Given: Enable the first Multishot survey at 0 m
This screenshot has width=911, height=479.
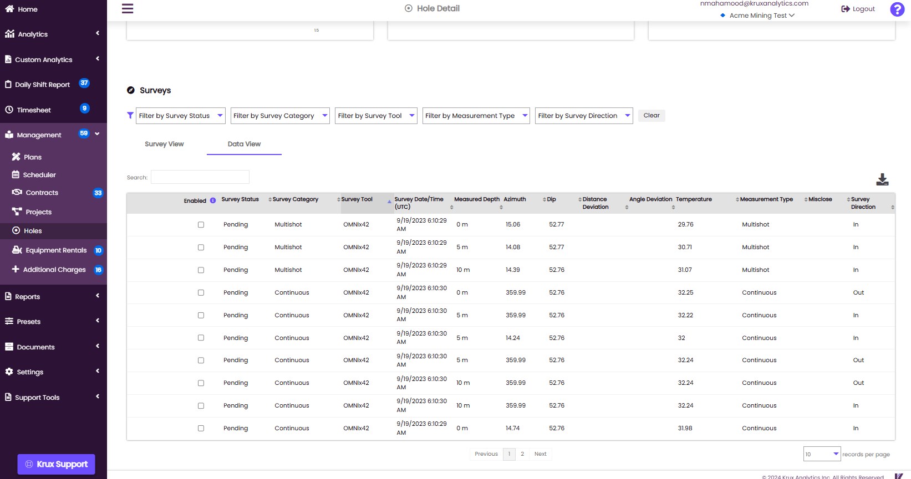Looking at the screenshot, I should pyautogui.click(x=201, y=225).
